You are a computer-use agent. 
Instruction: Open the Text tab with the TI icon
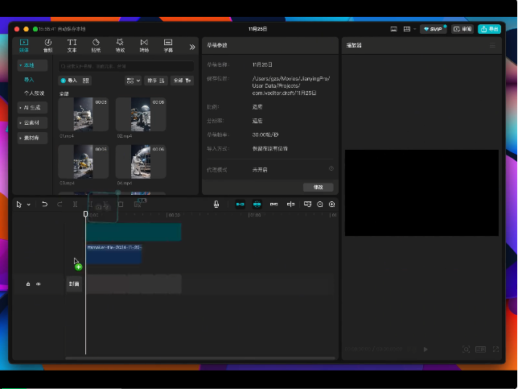tap(72, 46)
